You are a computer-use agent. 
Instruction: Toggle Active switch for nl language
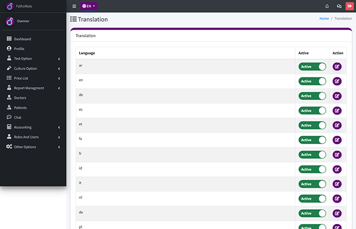[312, 199]
